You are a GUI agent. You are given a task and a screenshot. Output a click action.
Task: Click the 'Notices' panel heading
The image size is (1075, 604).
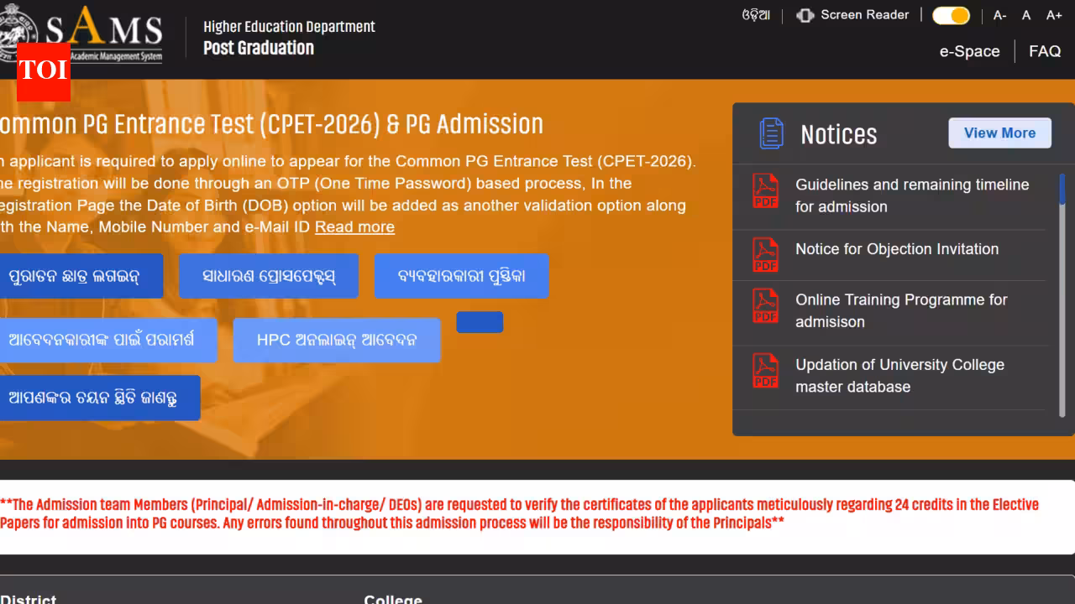coord(838,134)
